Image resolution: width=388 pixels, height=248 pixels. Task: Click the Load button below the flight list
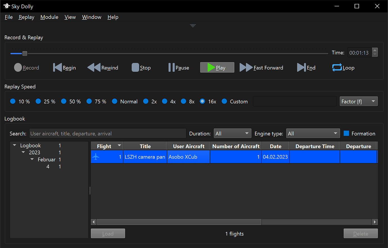(x=108, y=233)
